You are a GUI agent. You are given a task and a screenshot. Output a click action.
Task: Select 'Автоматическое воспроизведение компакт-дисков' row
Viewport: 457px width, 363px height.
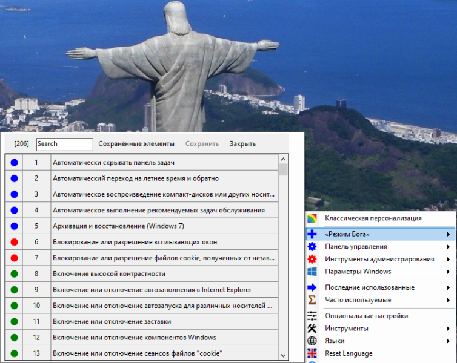(142, 194)
